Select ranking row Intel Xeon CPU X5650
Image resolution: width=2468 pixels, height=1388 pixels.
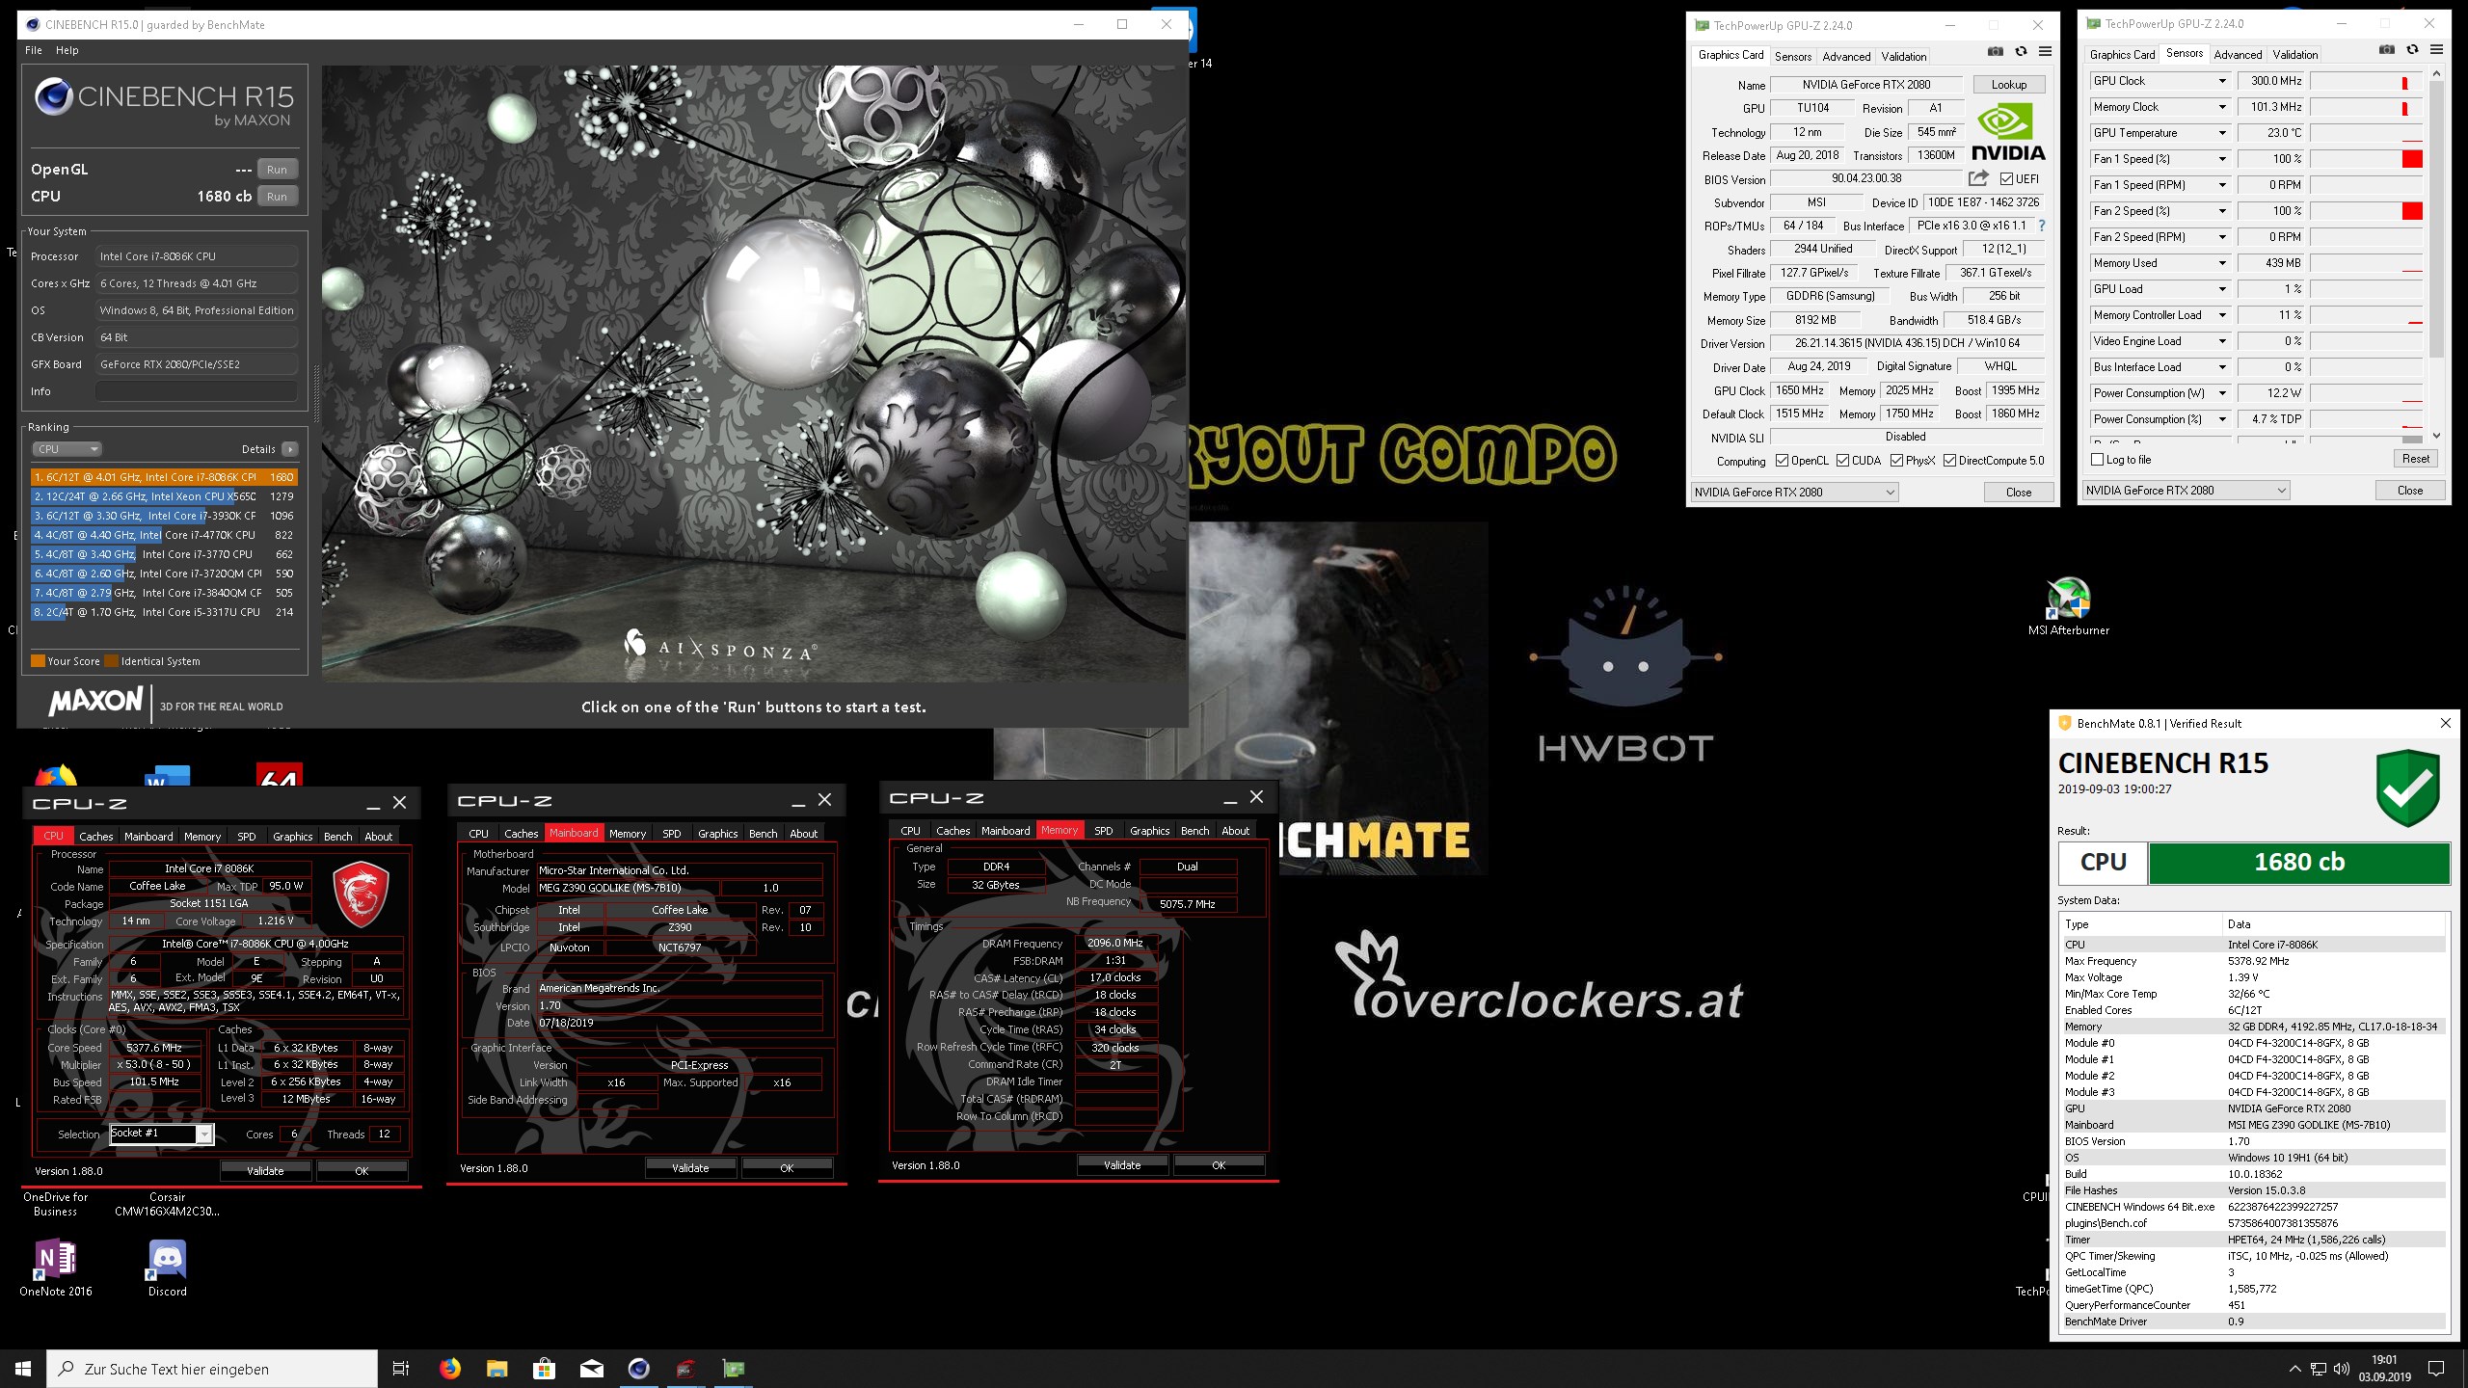[x=164, y=496]
